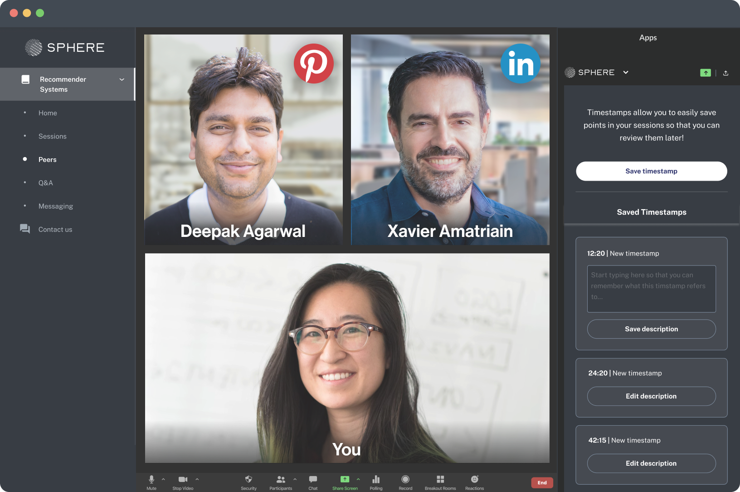Edit description of the 24:20 timestamp

coord(652,396)
